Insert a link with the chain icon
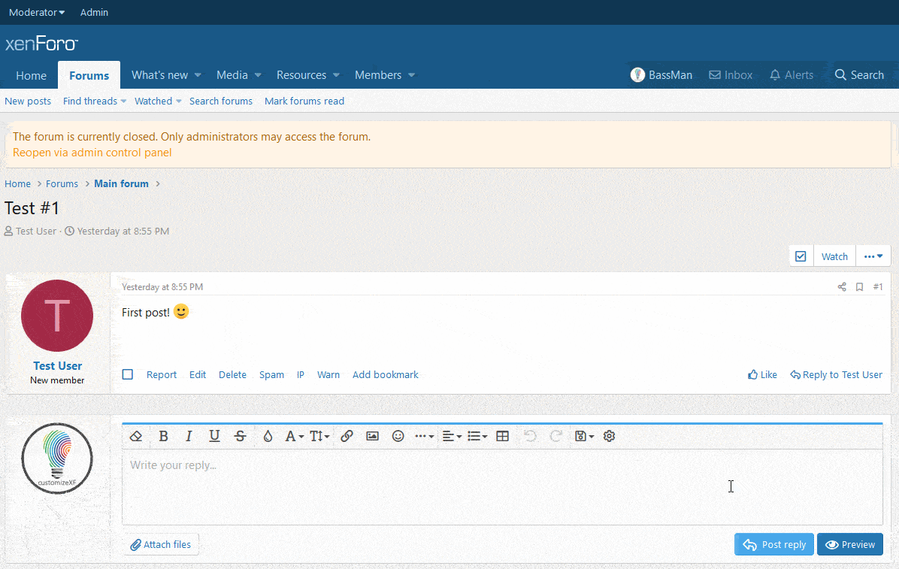 tap(347, 436)
